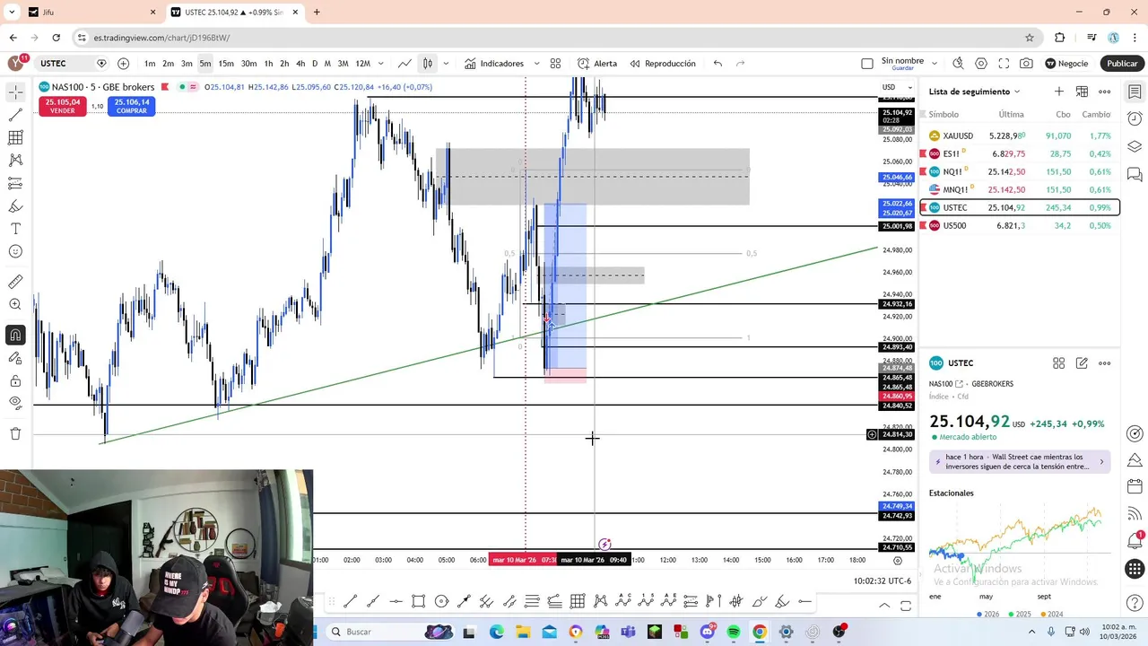
Task: Take a chart snapshot camera icon
Action: (1026, 64)
